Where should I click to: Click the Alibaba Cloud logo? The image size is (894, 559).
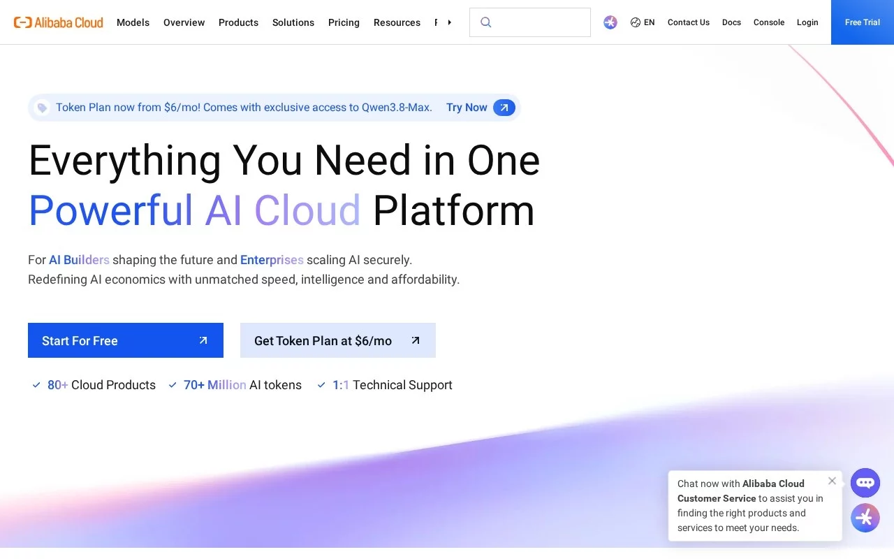pyautogui.click(x=59, y=22)
